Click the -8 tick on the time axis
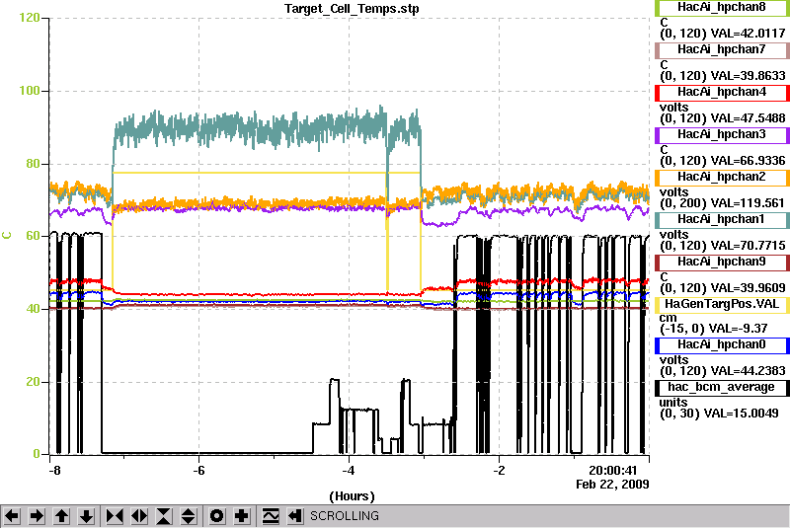The height and width of the screenshot is (528, 790). click(54, 471)
